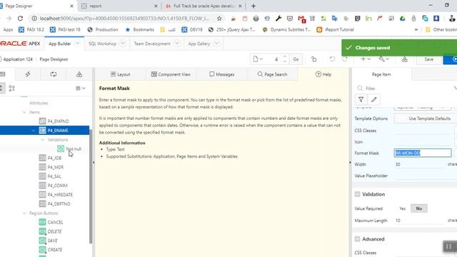Click the Go button
The width and height of the screenshot is (457, 257).
[x=296, y=59]
